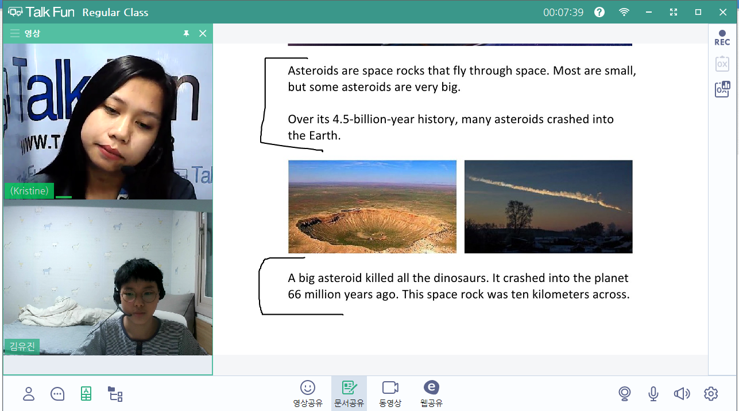
Task: Toggle the webcam on or off
Action: (x=625, y=394)
